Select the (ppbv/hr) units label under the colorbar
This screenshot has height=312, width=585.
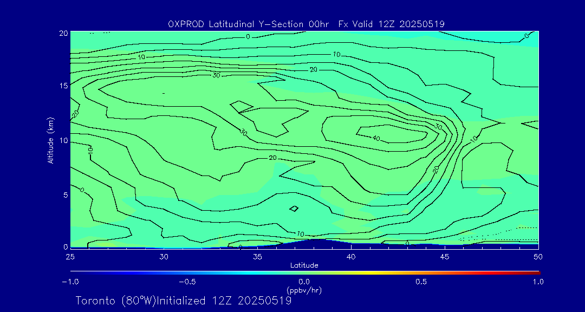[x=304, y=290]
